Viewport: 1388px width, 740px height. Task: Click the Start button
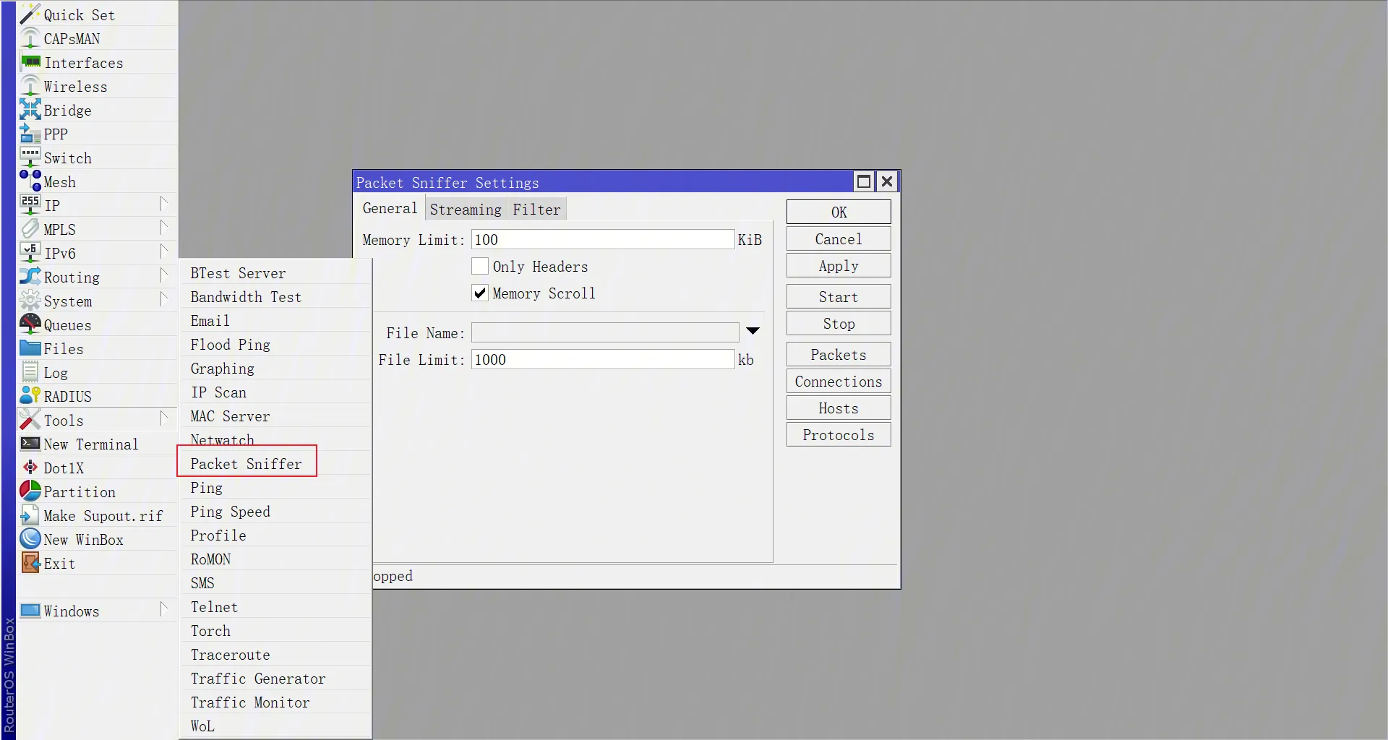(839, 297)
